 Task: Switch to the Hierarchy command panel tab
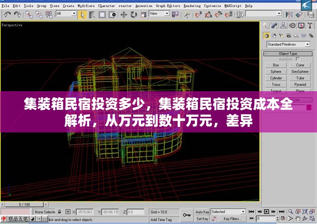click(x=283, y=25)
